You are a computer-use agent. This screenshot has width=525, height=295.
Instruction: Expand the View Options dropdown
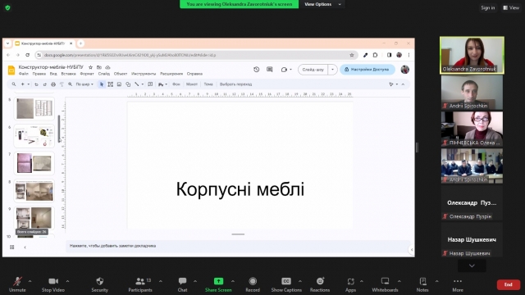click(322, 4)
